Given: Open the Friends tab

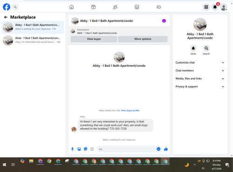Looking at the screenshot, I should [x=115, y=7].
